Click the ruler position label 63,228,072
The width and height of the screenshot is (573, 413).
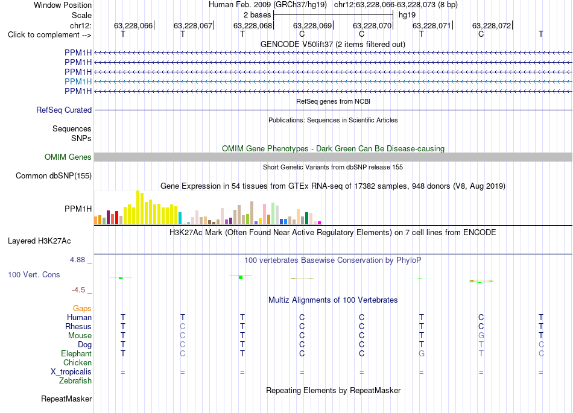492,25
